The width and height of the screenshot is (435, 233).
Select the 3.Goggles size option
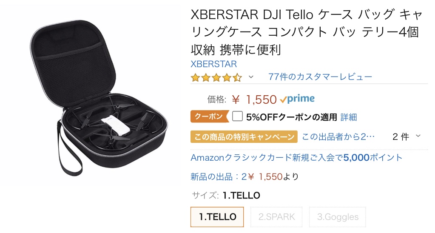338,217
